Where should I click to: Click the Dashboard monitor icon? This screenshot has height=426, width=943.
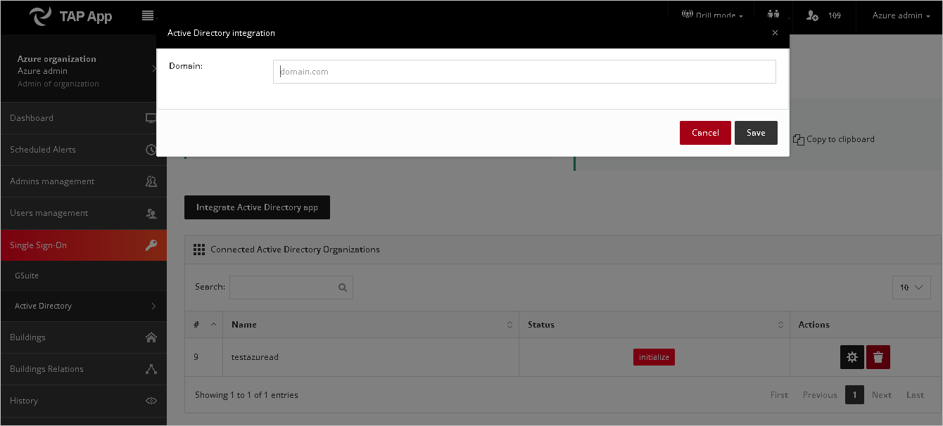151,117
